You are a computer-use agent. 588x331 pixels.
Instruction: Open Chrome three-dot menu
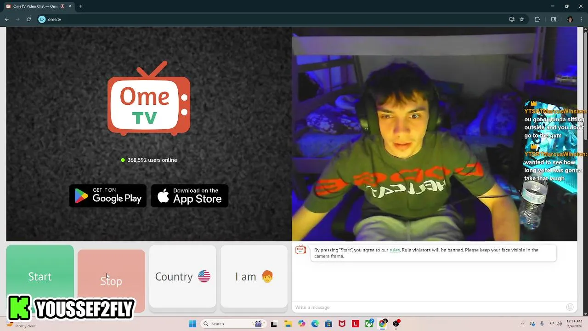pos(582,19)
